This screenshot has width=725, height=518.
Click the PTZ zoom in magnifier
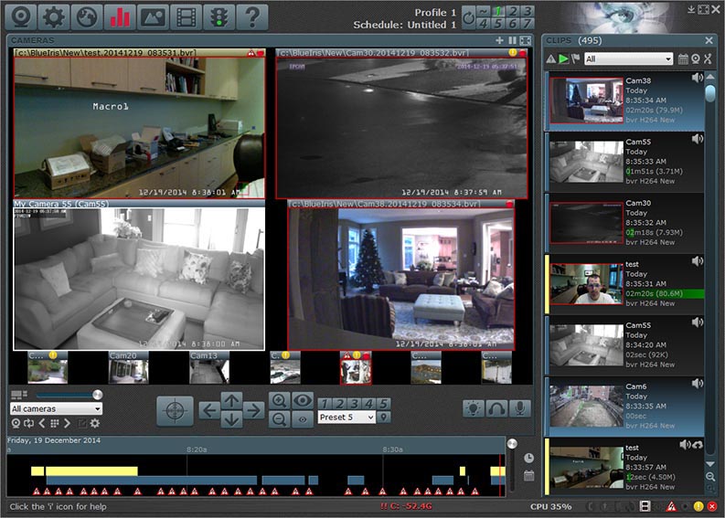pos(279,400)
